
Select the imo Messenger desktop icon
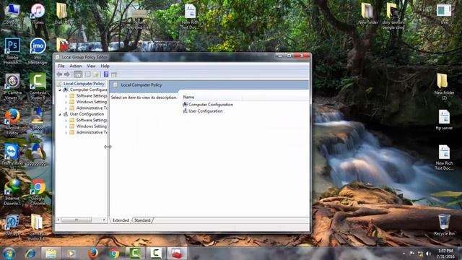tap(38, 51)
